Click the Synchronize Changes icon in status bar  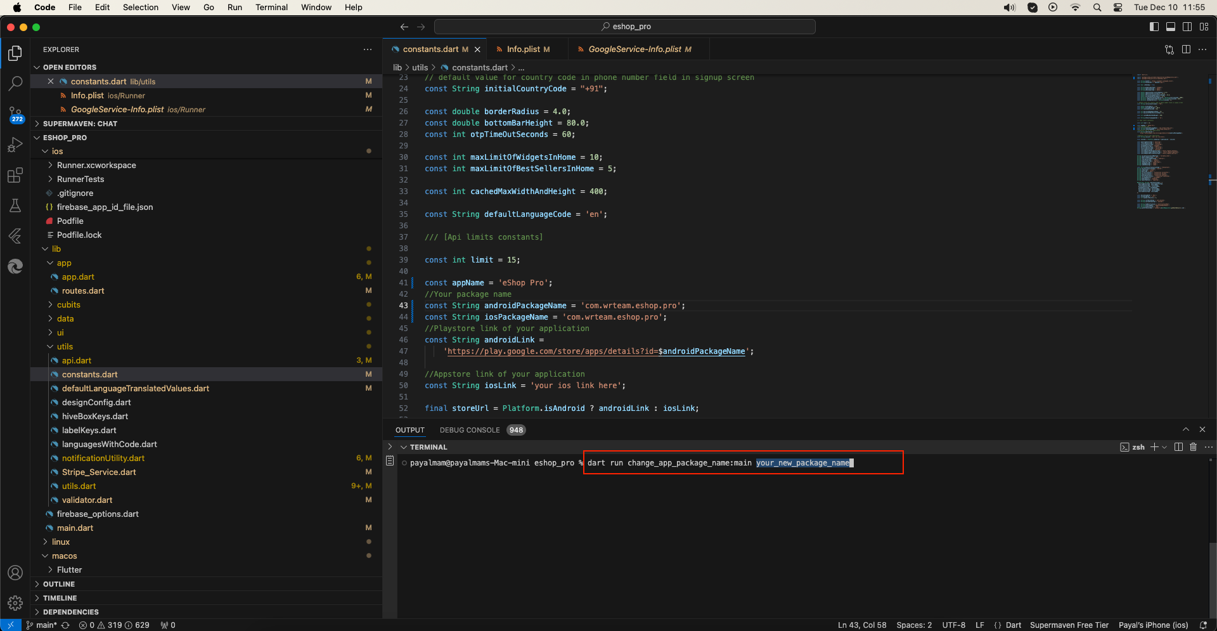tap(65, 625)
